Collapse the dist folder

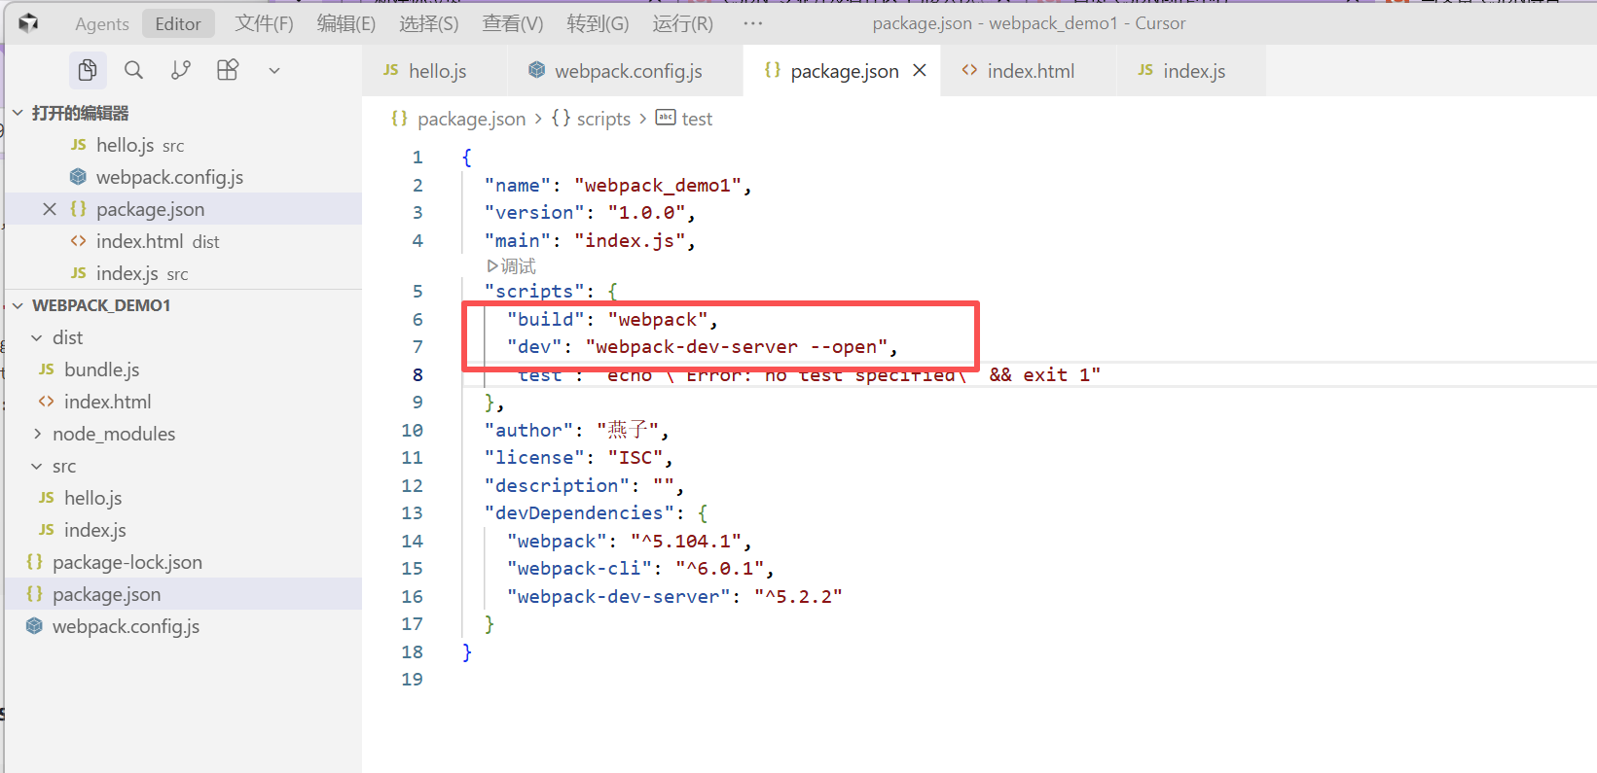[184, 337]
